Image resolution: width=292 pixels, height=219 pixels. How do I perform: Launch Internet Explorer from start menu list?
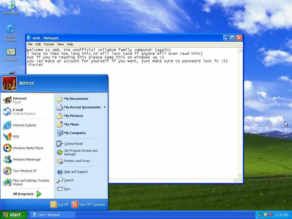click(x=27, y=125)
